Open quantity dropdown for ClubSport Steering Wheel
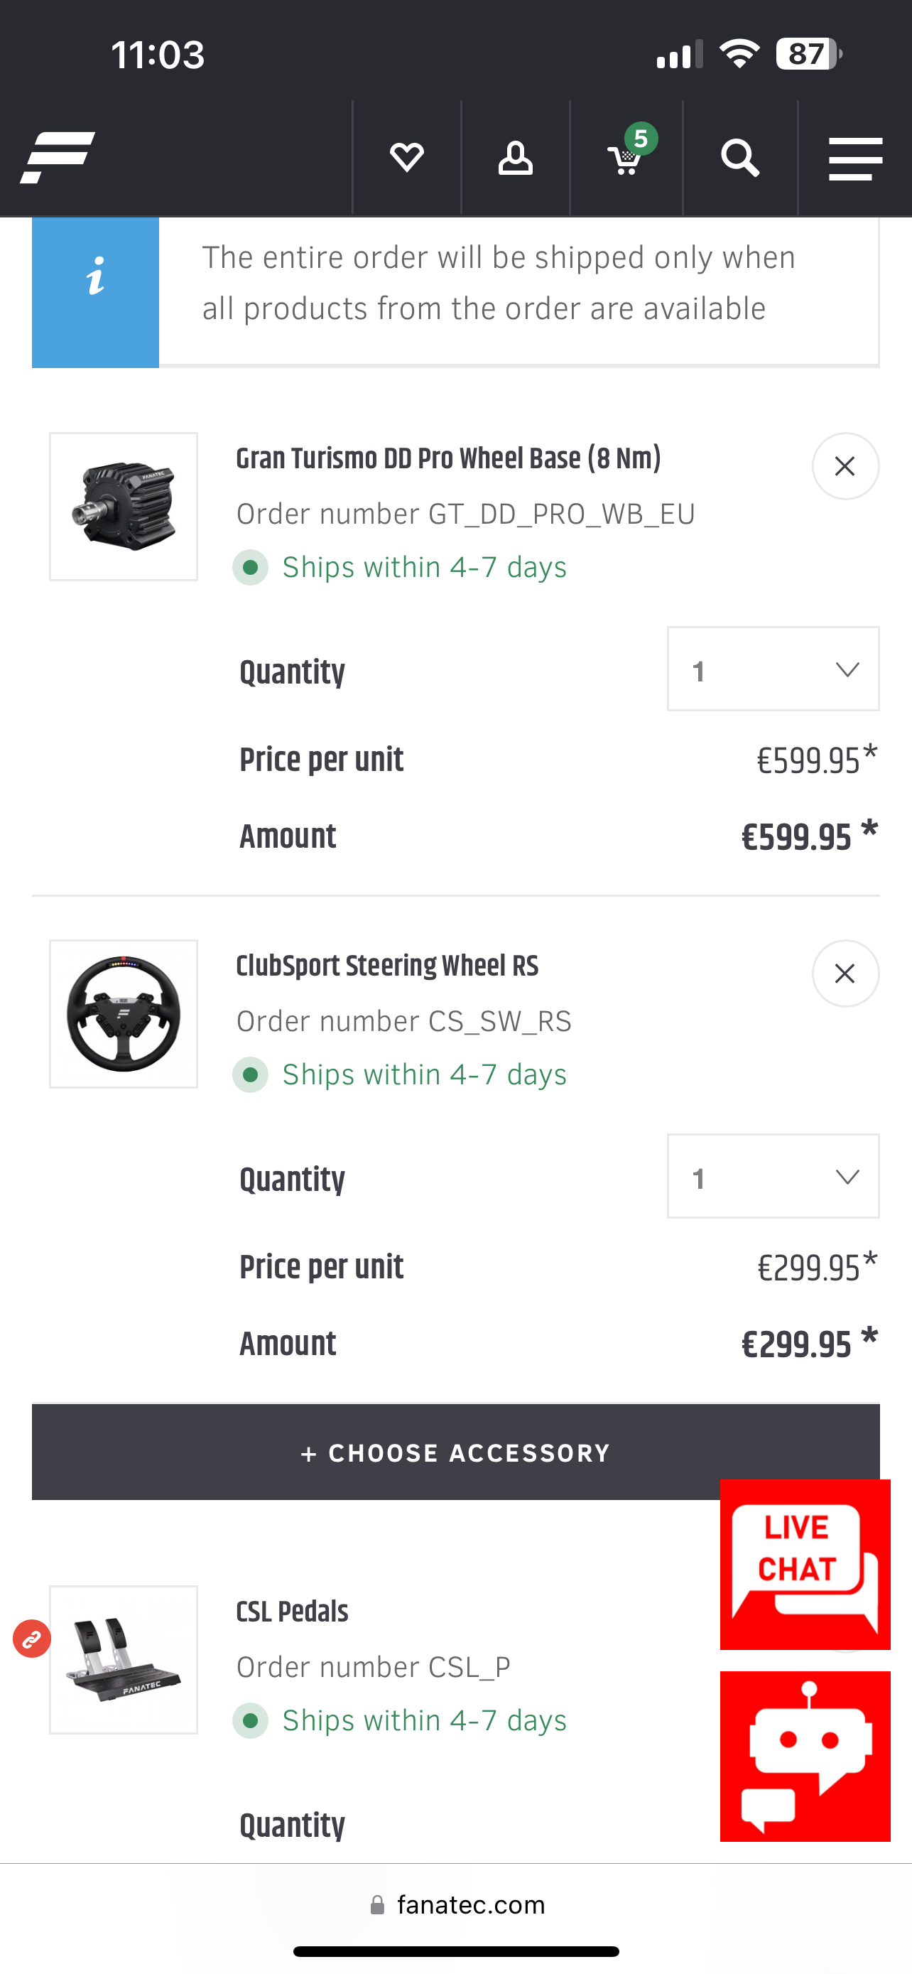This screenshot has width=912, height=1974. click(x=773, y=1176)
